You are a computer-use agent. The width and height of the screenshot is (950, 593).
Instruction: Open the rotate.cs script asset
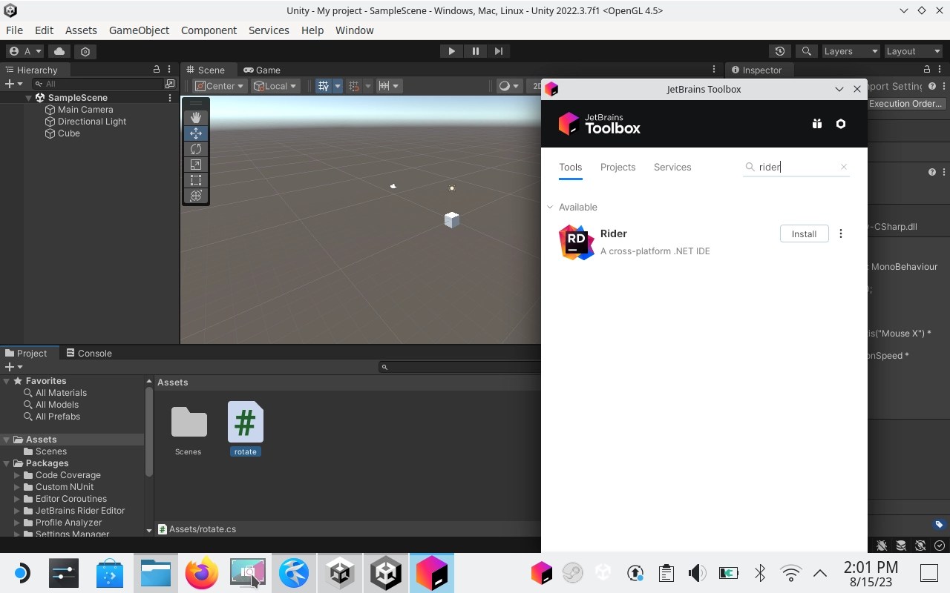245,423
